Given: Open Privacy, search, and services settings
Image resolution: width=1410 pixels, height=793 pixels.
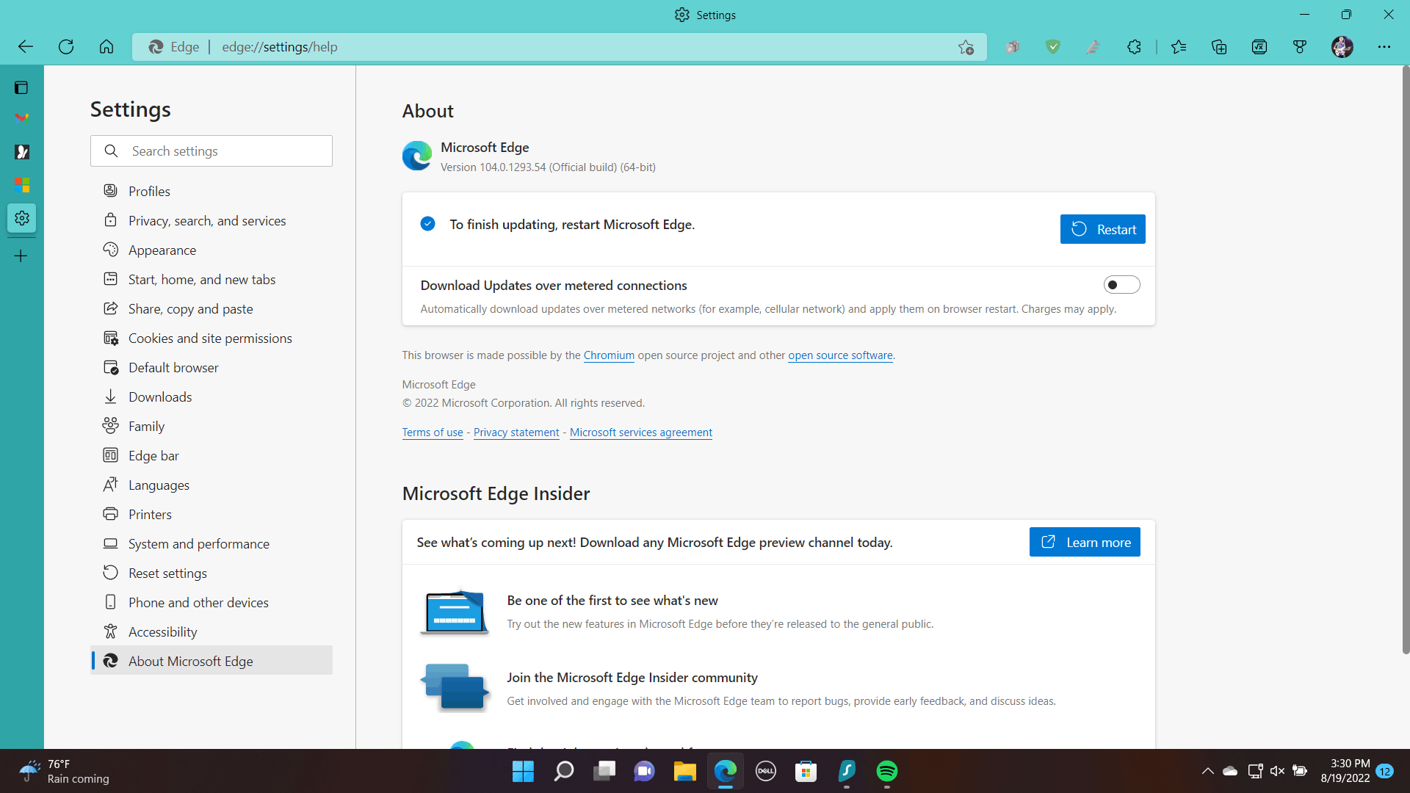Looking at the screenshot, I should pyautogui.click(x=207, y=221).
